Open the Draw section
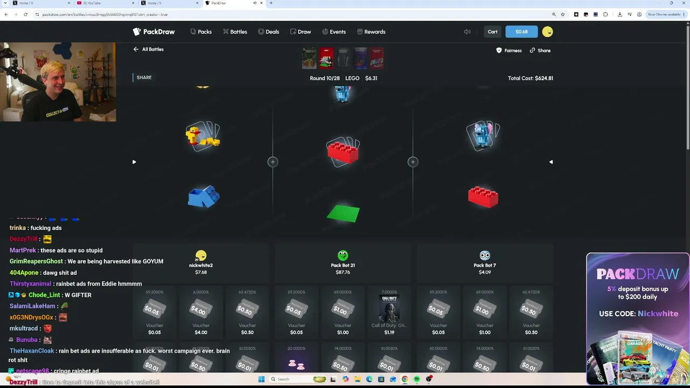Screen dimensions: 690x388 click(300, 32)
